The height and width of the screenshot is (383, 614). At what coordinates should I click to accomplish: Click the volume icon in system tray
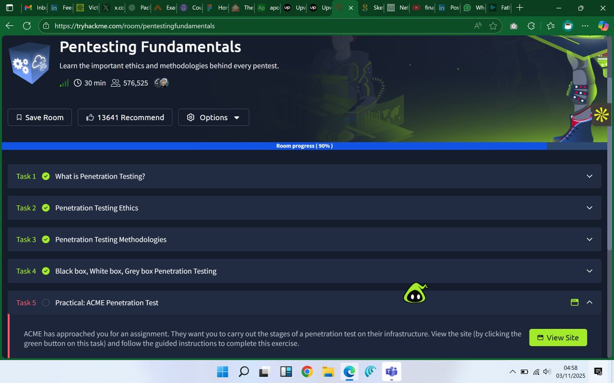[547, 371]
